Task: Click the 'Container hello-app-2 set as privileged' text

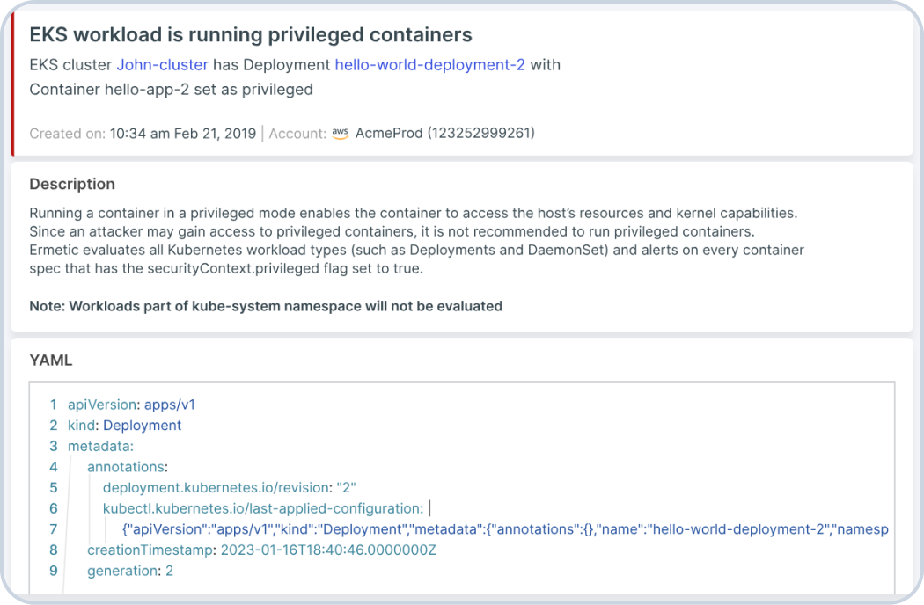Action: pyautogui.click(x=171, y=90)
